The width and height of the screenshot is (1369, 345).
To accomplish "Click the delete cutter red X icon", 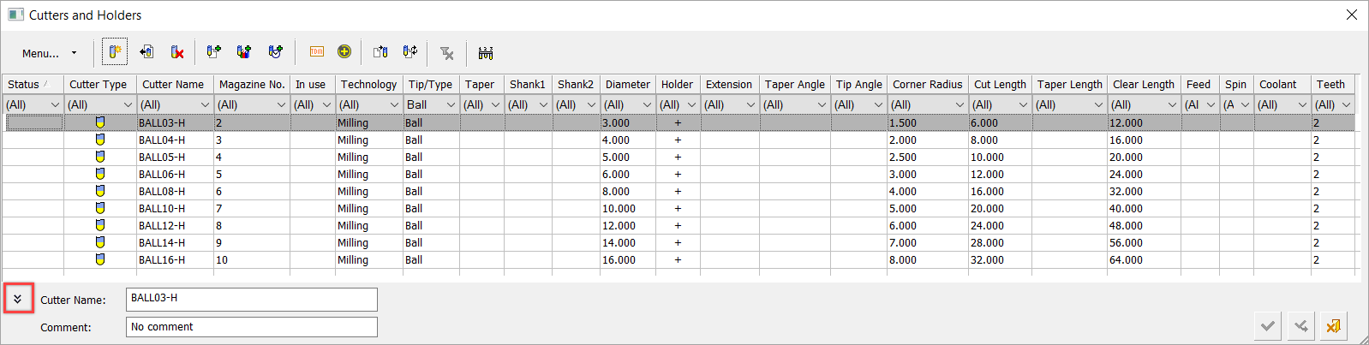I will click(x=177, y=52).
